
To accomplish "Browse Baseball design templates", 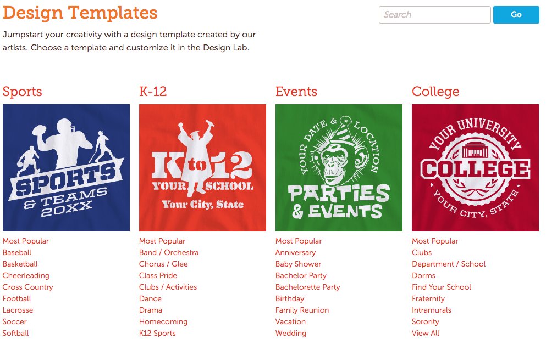I will (17, 252).
